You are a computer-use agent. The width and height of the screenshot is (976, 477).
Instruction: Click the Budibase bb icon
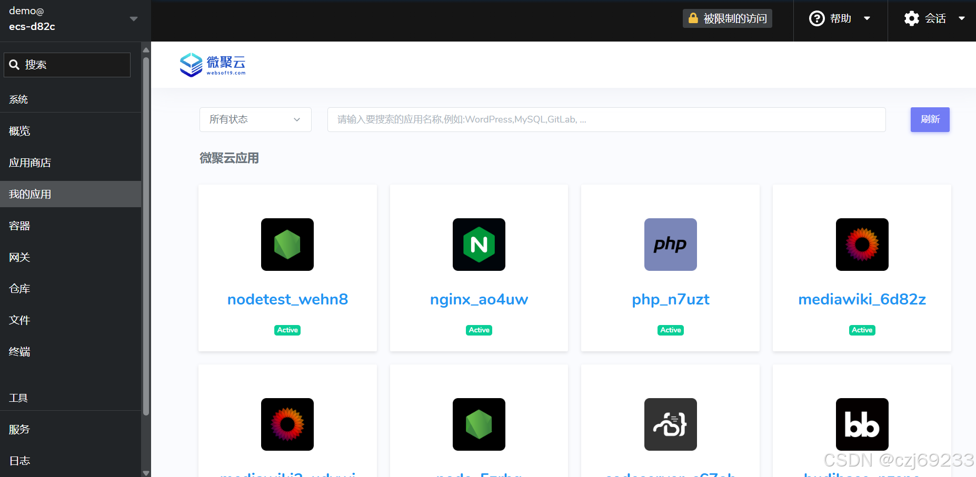tap(862, 424)
